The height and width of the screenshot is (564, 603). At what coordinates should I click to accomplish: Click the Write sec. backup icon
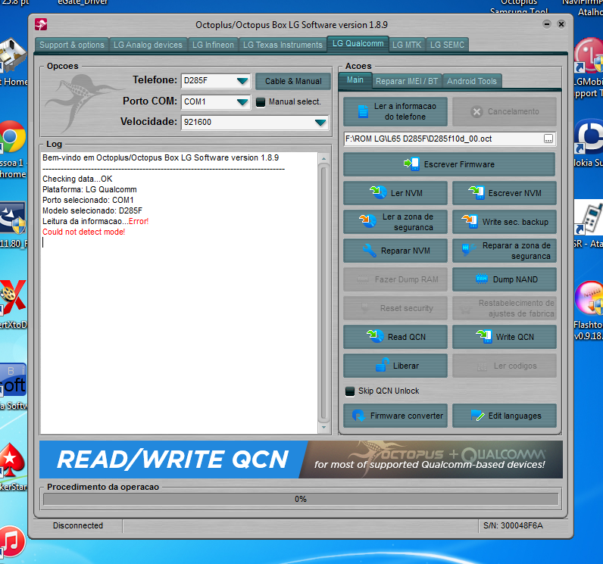coord(470,222)
